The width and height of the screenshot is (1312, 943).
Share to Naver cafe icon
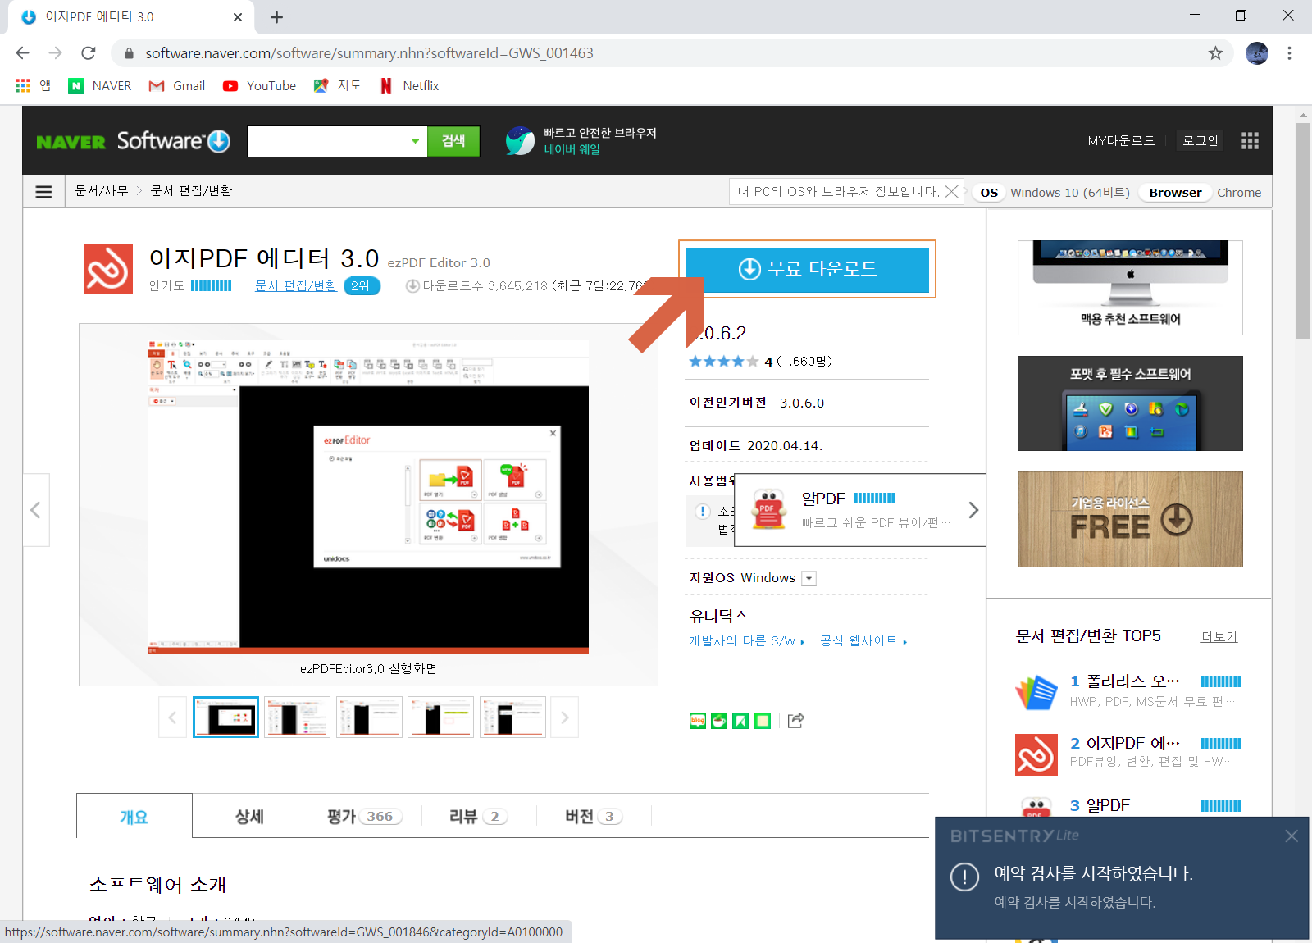(x=719, y=721)
